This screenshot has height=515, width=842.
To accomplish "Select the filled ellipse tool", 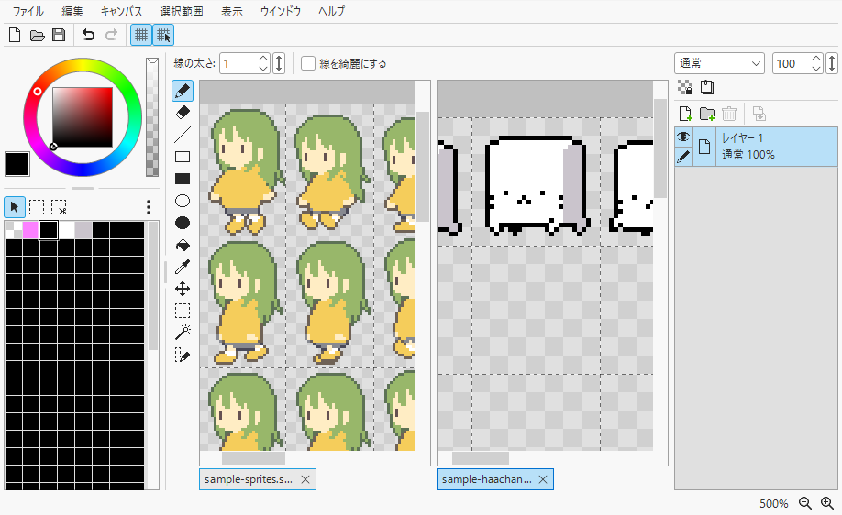I will pos(183,223).
